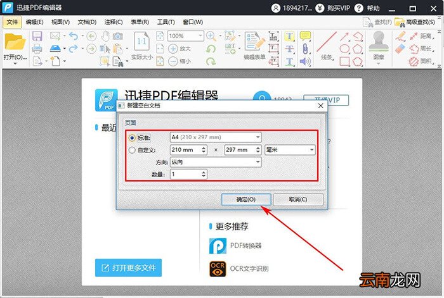The width and height of the screenshot is (444, 298).
Task: Click the Redo arrow icon
Action: coord(74,49)
